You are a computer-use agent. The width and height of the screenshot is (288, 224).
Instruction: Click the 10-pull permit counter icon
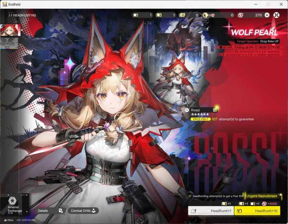pos(182,15)
